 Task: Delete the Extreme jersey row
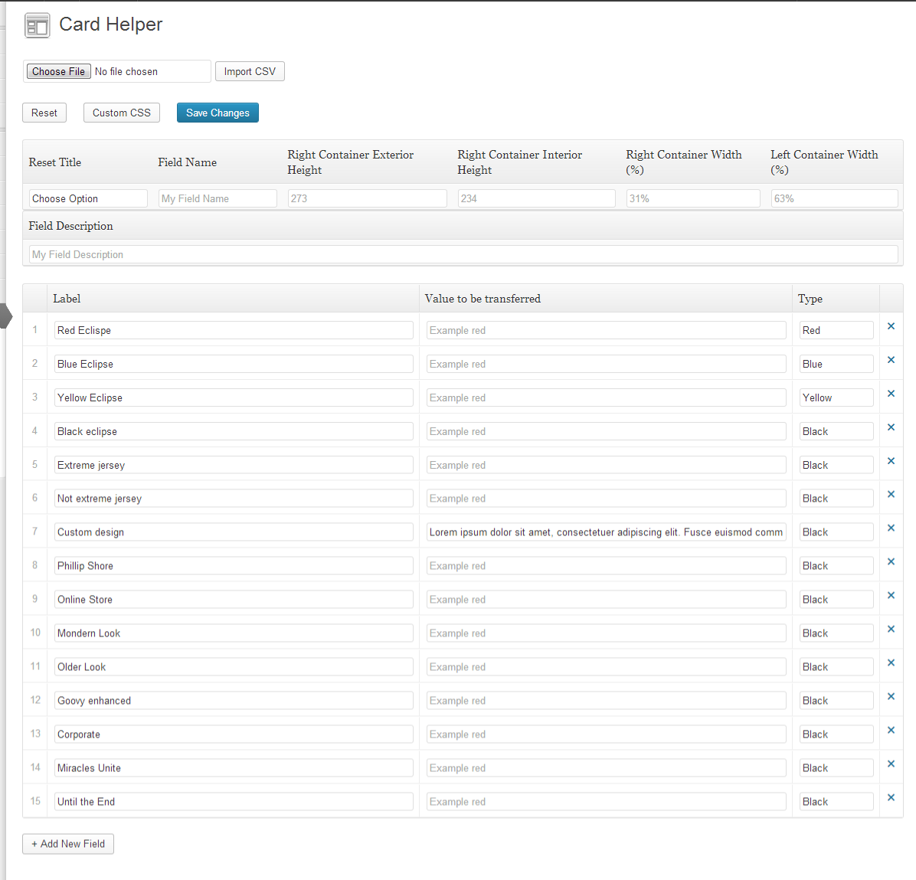891,461
